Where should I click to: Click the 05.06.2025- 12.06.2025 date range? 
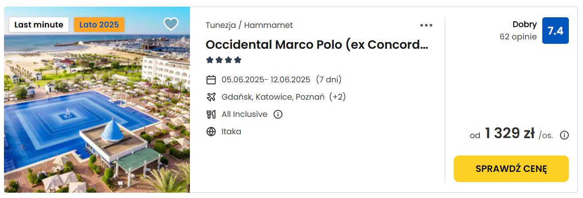pyautogui.click(x=266, y=80)
